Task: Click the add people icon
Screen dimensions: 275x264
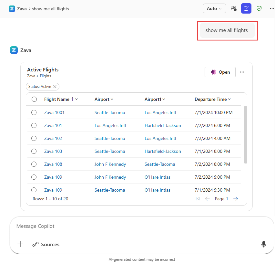Action: click(x=233, y=8)
